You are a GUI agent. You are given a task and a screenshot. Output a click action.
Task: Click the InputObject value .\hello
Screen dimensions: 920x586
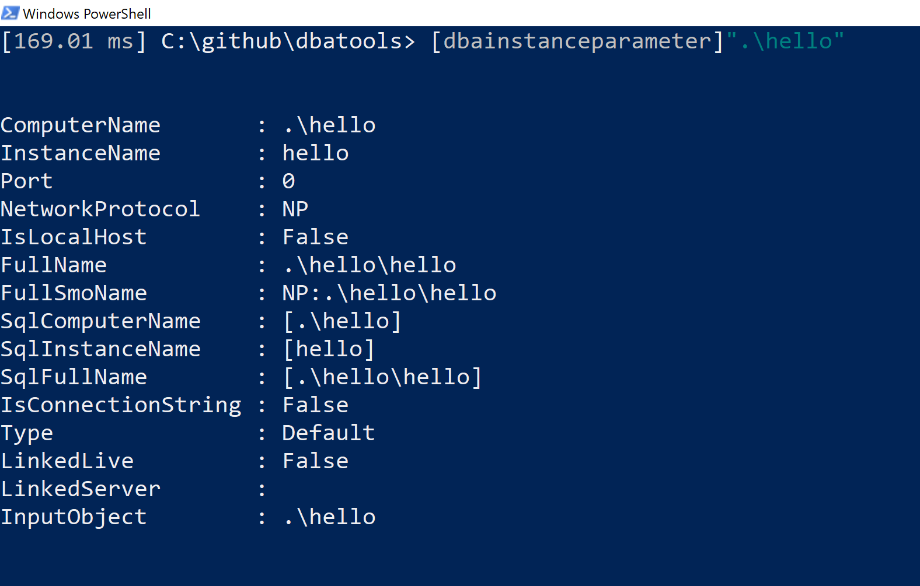pyautogui.click(x=329, y=516)
